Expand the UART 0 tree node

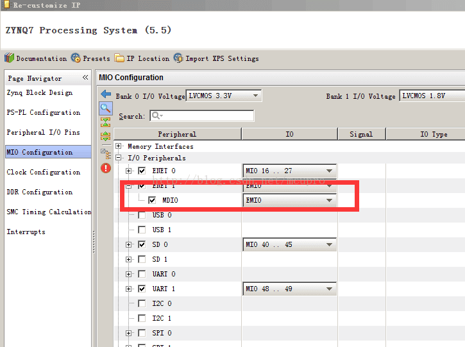pos(128,274)
